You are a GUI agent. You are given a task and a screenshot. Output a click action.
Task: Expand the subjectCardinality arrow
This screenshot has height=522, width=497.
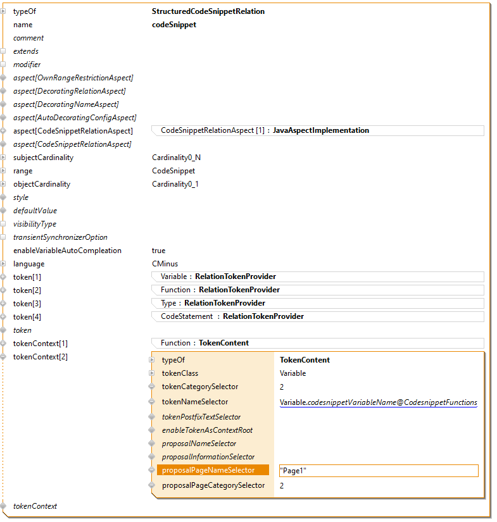(x=3, y=158)
